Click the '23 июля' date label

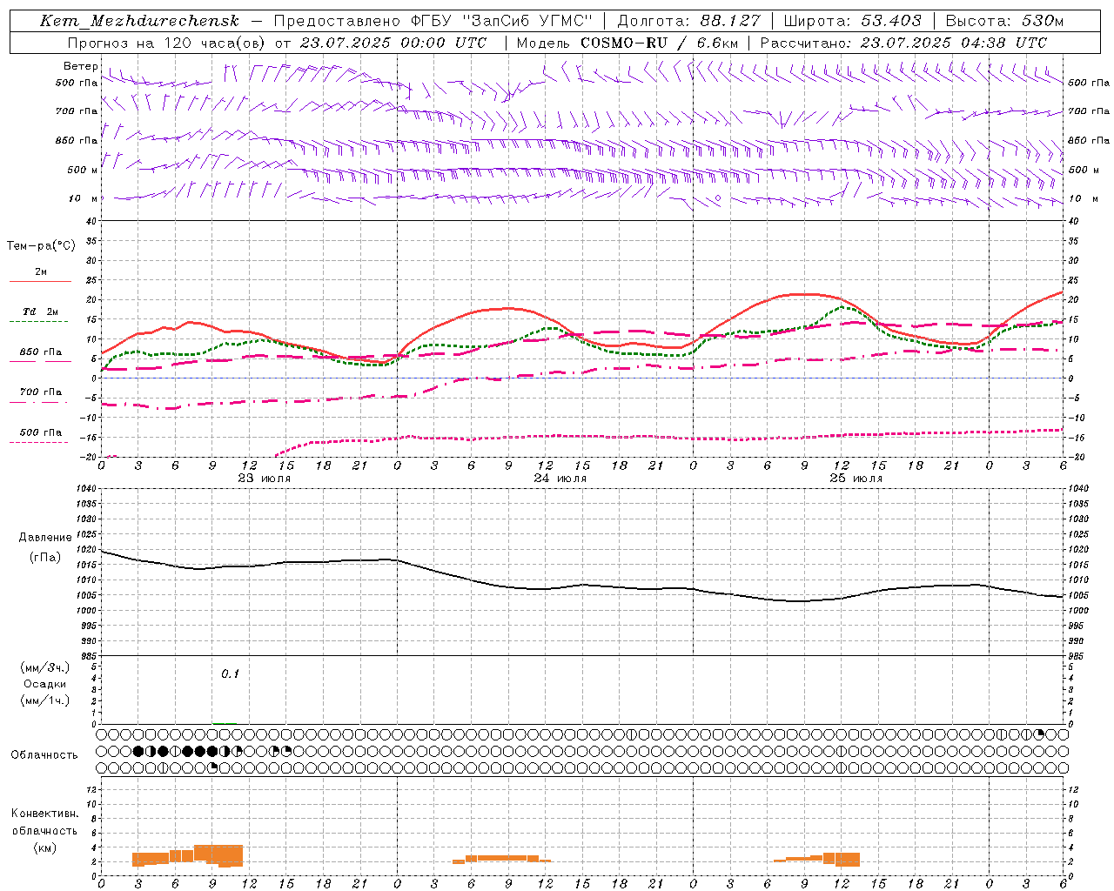click(265, 478)
